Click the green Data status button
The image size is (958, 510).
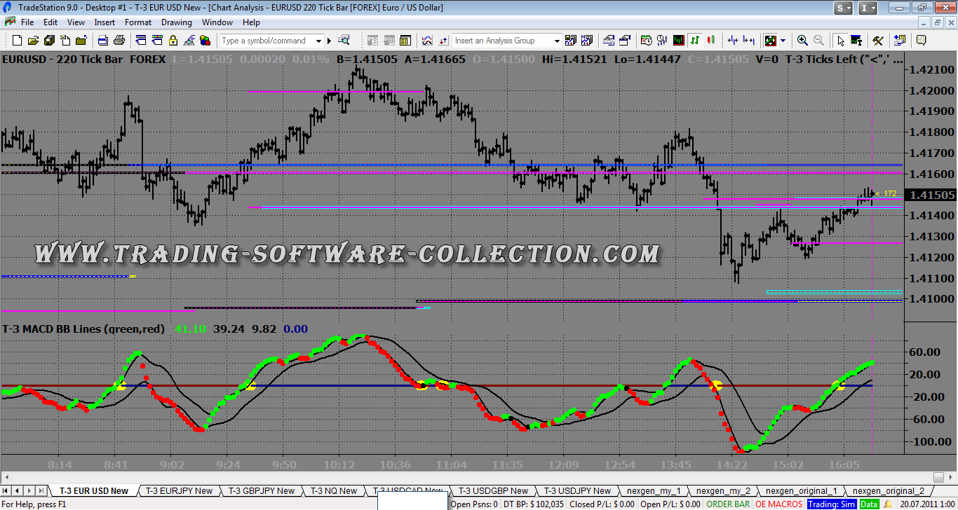tap(869, 504)
